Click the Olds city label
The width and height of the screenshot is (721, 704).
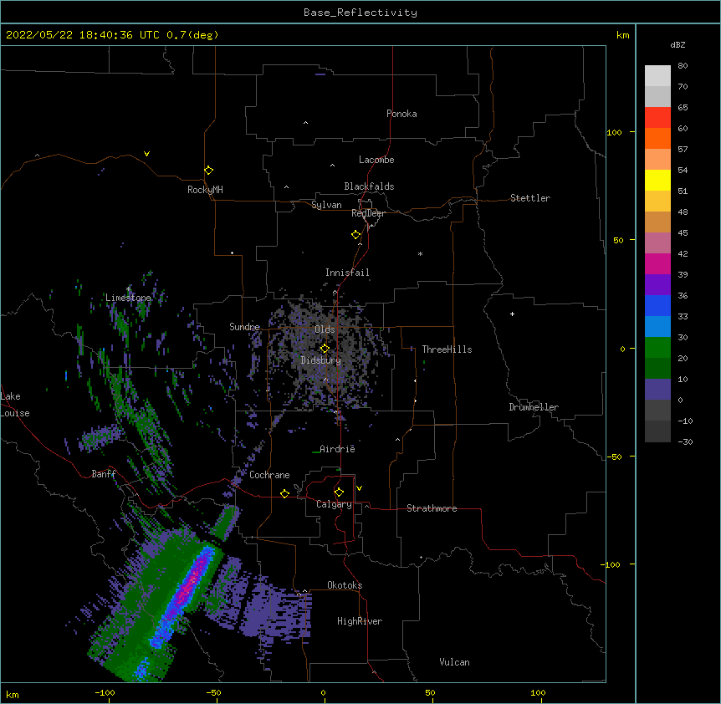[325, 329]
